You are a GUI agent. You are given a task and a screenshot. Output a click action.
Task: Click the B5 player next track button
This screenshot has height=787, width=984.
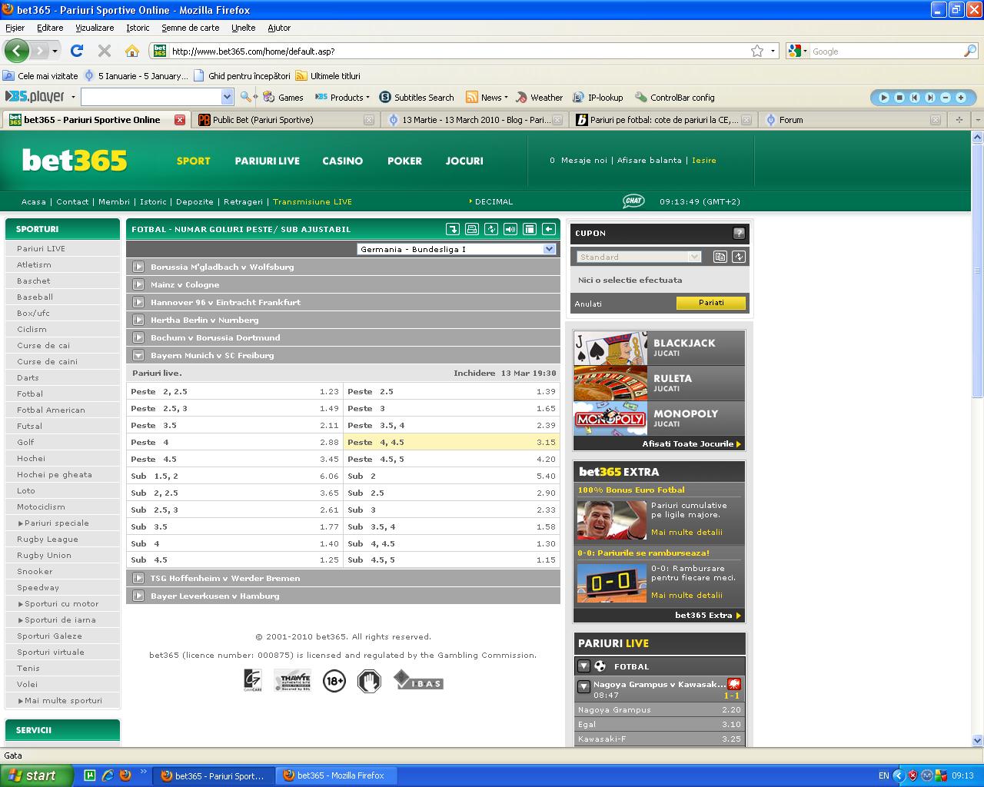930,98
